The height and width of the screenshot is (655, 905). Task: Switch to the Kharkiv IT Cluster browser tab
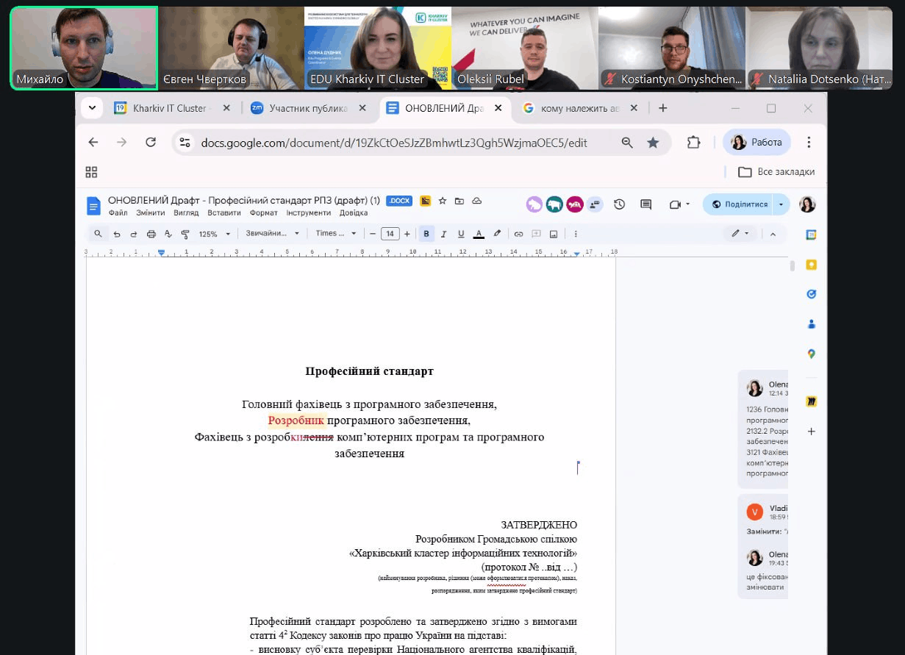[169, 108]
